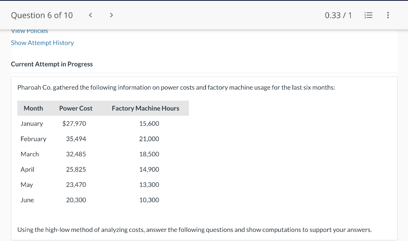Select the 'April' row label
This screenshot has height=241, width=408.
coord(27,169)
